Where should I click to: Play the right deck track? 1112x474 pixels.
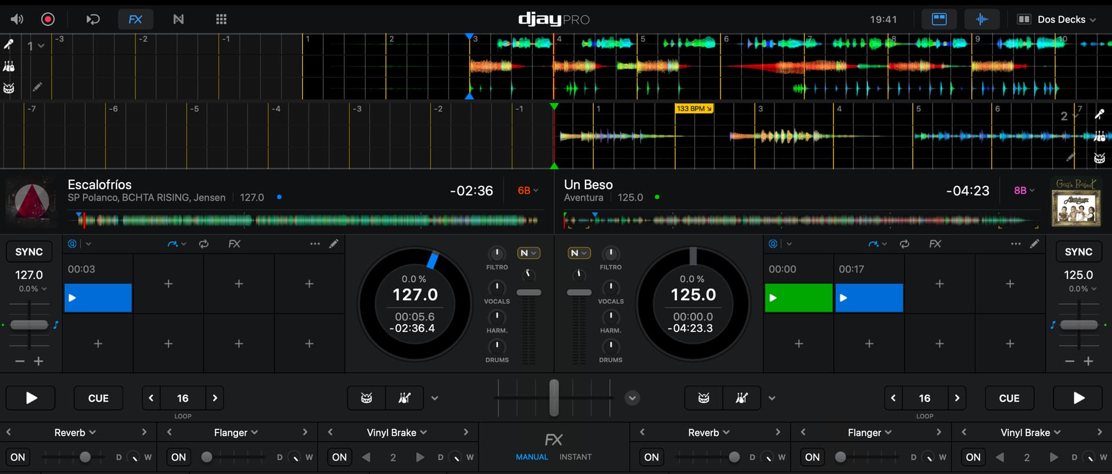[1077, 398]
